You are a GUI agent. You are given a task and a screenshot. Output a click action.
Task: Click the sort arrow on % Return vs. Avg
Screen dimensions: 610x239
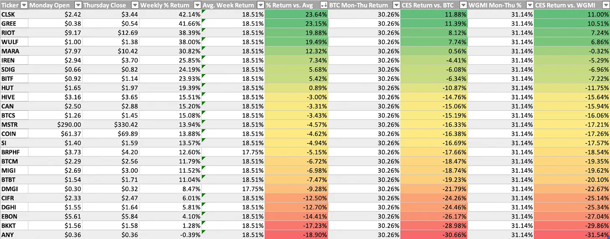coord(324,5)
